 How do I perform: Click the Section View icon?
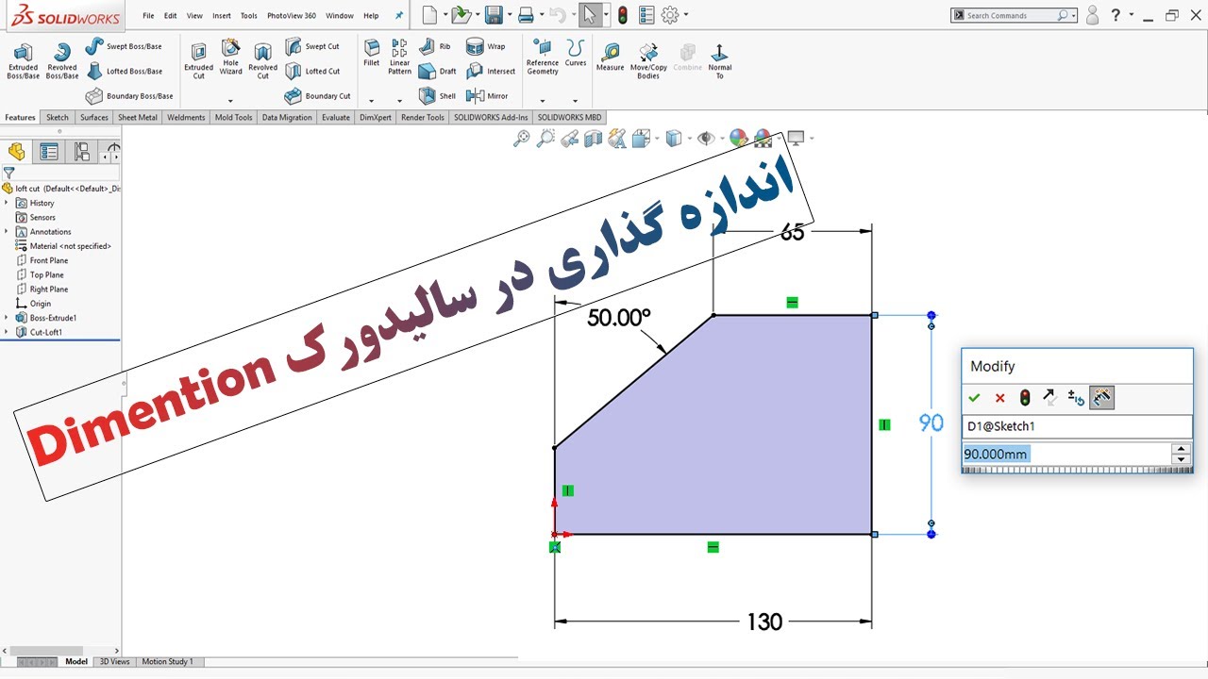[593, 139]
